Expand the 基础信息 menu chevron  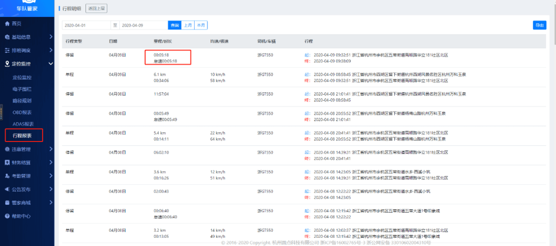pyautogui.click(x=50, y=37)
